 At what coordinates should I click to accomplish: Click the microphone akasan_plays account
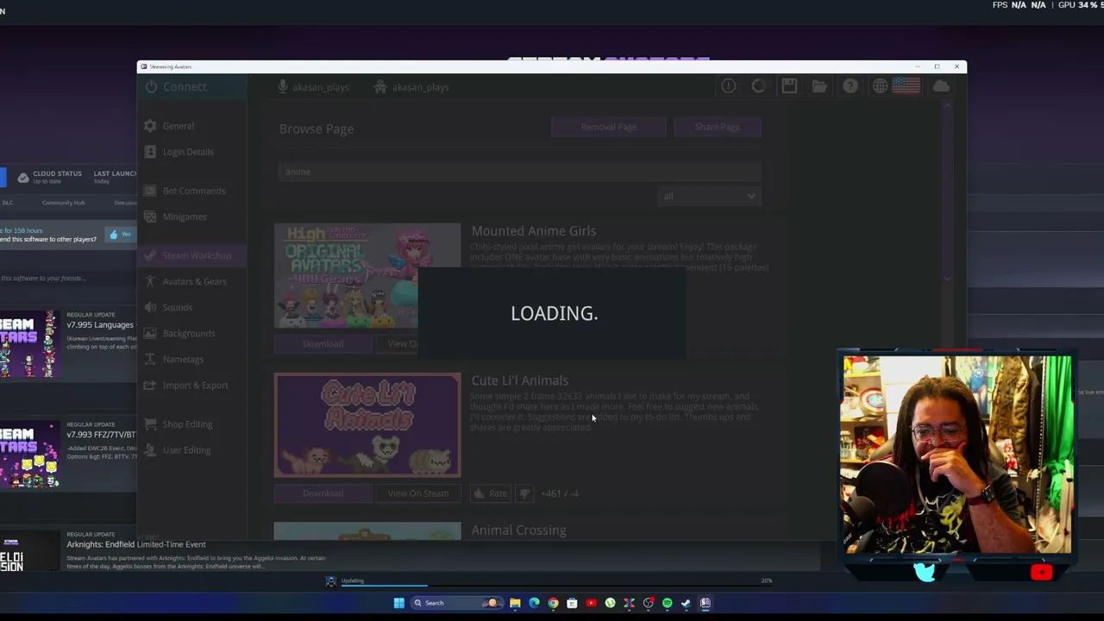(x=313, y=87)
